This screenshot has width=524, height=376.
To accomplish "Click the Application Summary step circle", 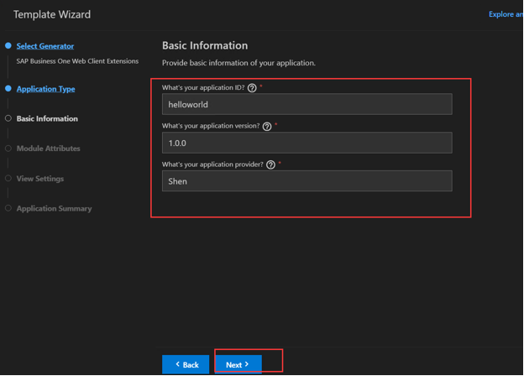I will (8, 208).
